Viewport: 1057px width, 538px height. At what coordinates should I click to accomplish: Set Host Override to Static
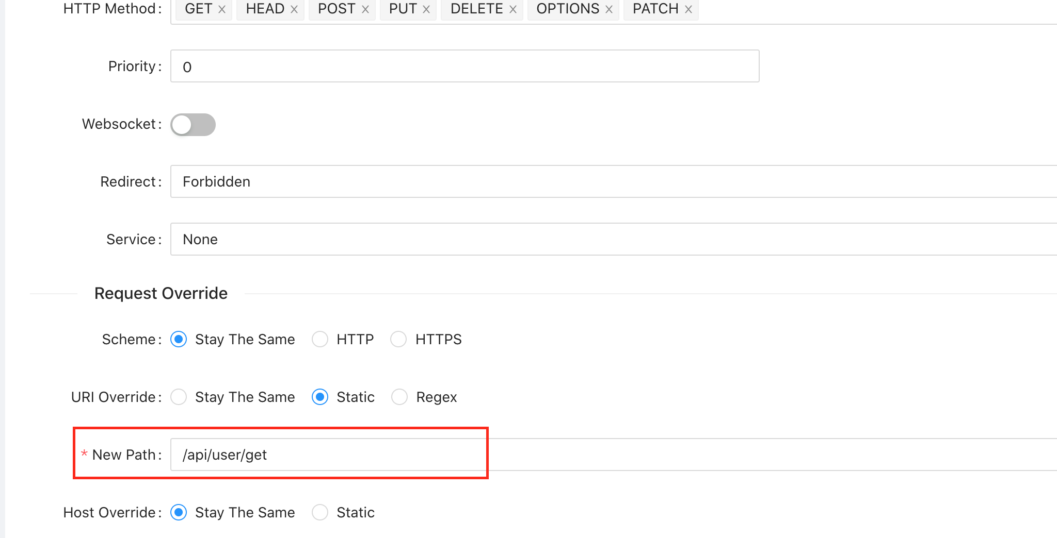320,512
